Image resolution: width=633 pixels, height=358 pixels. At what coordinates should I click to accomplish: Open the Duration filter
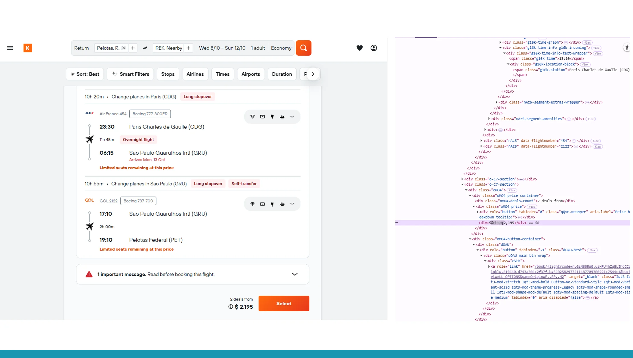click(282, 74)
